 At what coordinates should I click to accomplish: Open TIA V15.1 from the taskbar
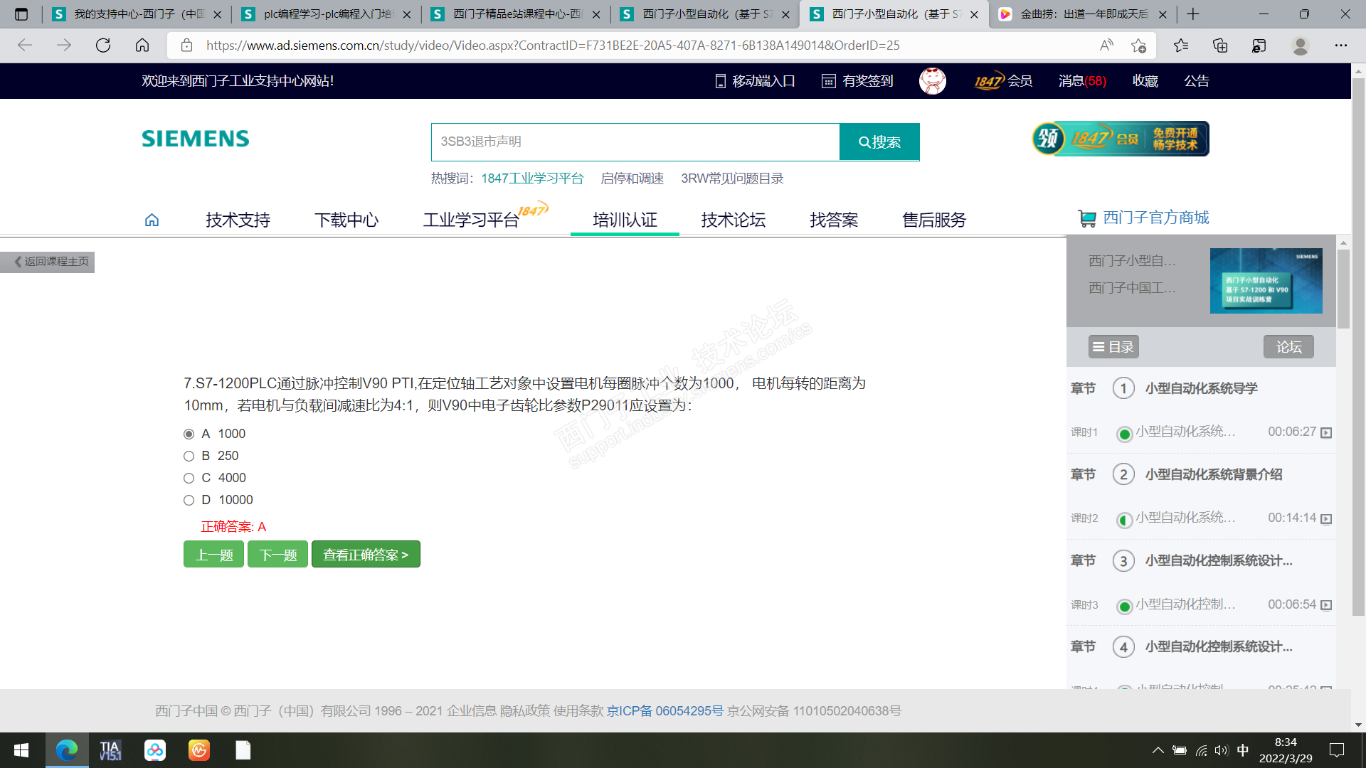110,750
